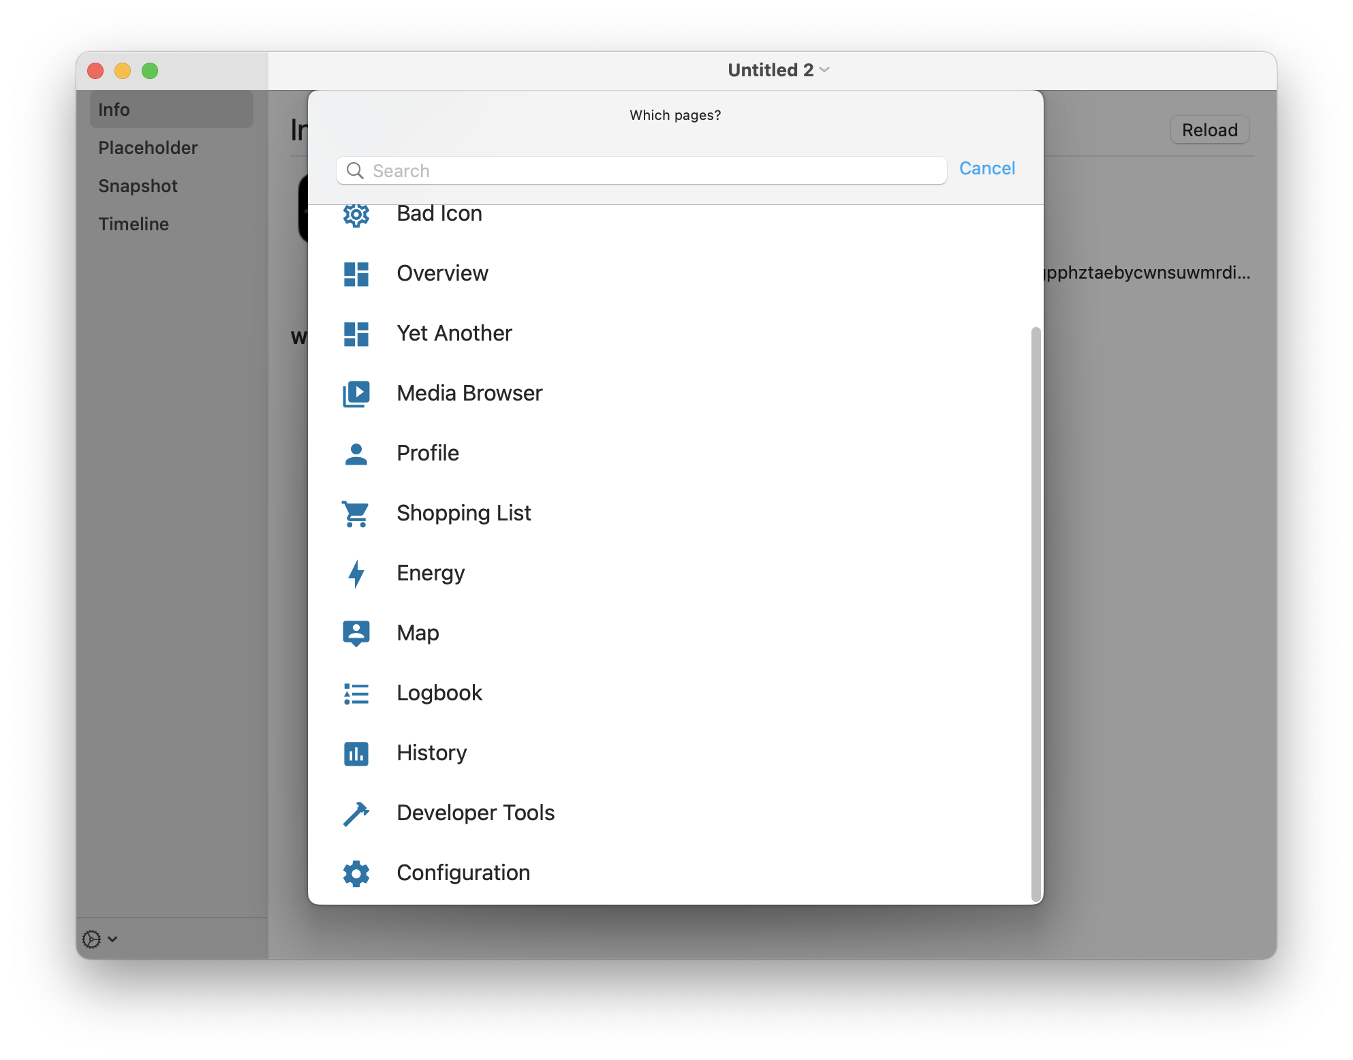The width and height of the screenshot is (1353, 1060).
Task: Focus the Search pages field
Action: pyautogui.click(x=640, y=171)
